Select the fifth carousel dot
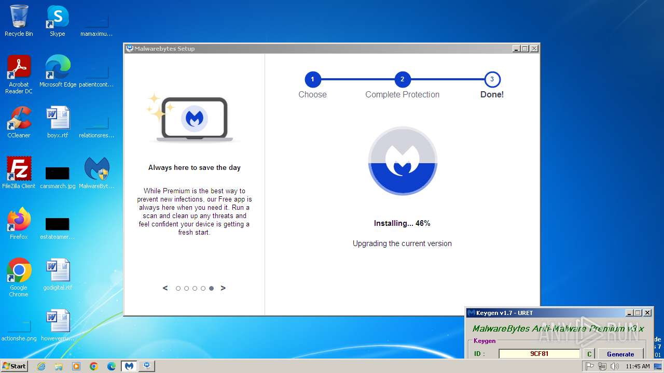Screen dimensions: 664x373 point(211,289)
